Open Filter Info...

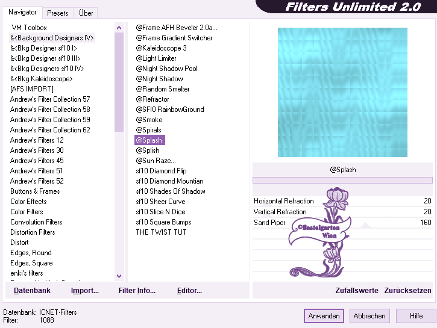click(137, 291)
